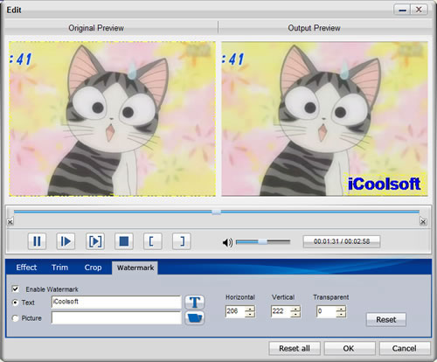
Task: Increase the Horizontal position value
Action: click(x=250, y=309)
